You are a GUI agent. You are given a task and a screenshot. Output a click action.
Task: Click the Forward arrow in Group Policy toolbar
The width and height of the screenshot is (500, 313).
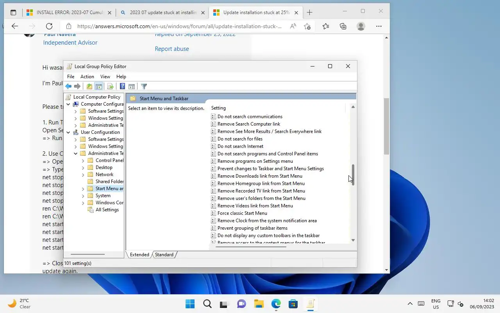pyautogui.click(x=77, y=86)
